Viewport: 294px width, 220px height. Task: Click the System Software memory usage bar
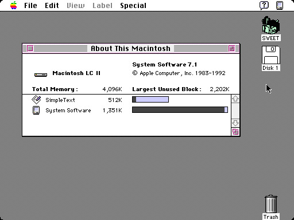pyautogui.click(x=180, y=109)
